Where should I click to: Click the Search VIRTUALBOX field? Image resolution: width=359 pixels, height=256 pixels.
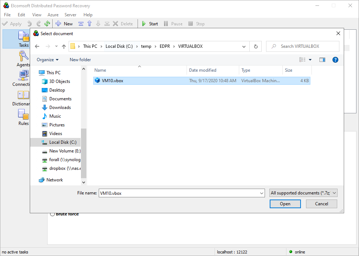coord(302,46)
